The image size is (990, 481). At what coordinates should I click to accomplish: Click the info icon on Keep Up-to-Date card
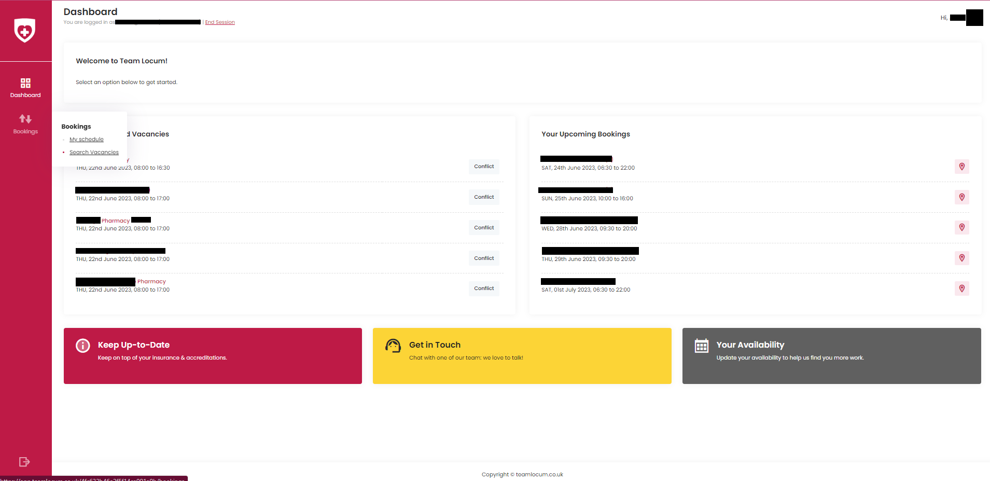82,346
